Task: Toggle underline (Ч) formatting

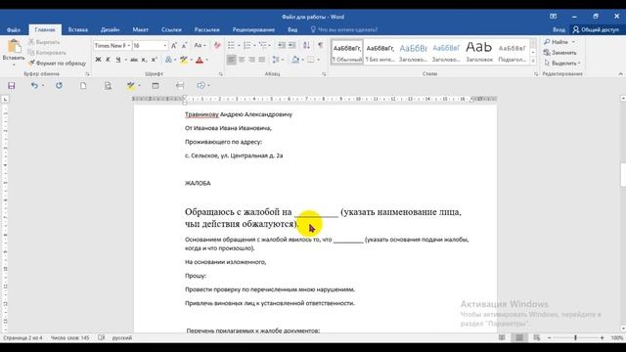Action: (117, 60)
